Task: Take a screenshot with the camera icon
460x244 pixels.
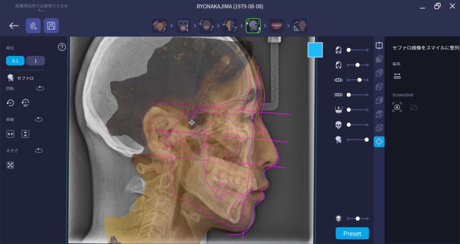Action: tap(397, 107)
